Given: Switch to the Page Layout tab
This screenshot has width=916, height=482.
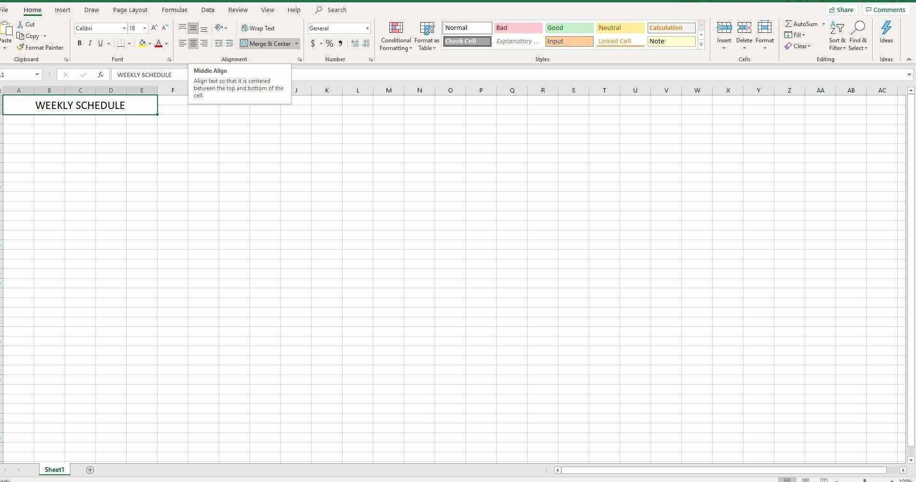Looking at the screenshot, I should click(x=130, y=10).
